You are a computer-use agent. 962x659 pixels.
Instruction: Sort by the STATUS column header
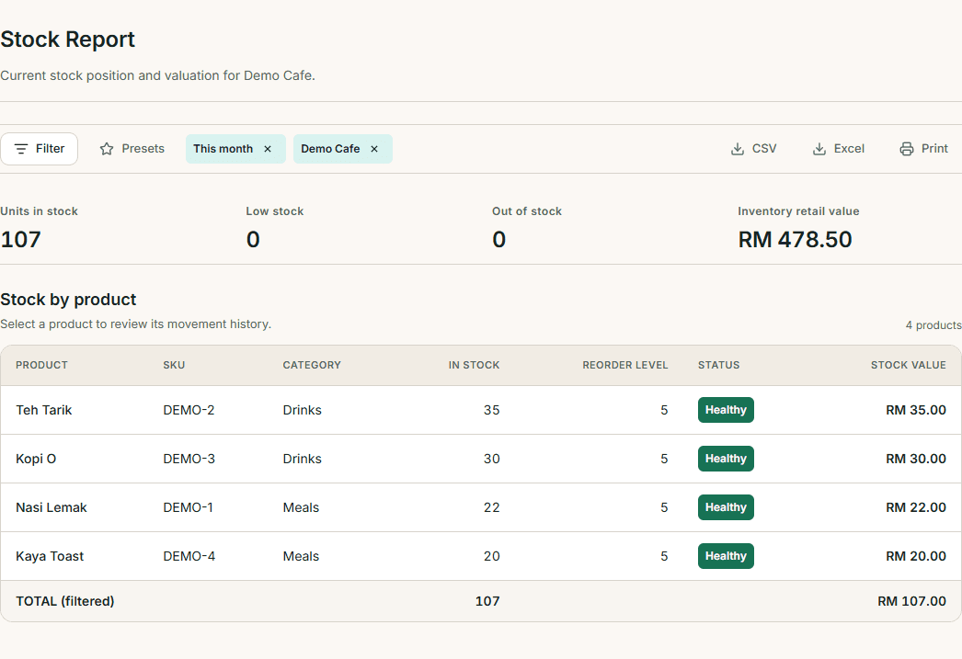click(x=718, y=366)
